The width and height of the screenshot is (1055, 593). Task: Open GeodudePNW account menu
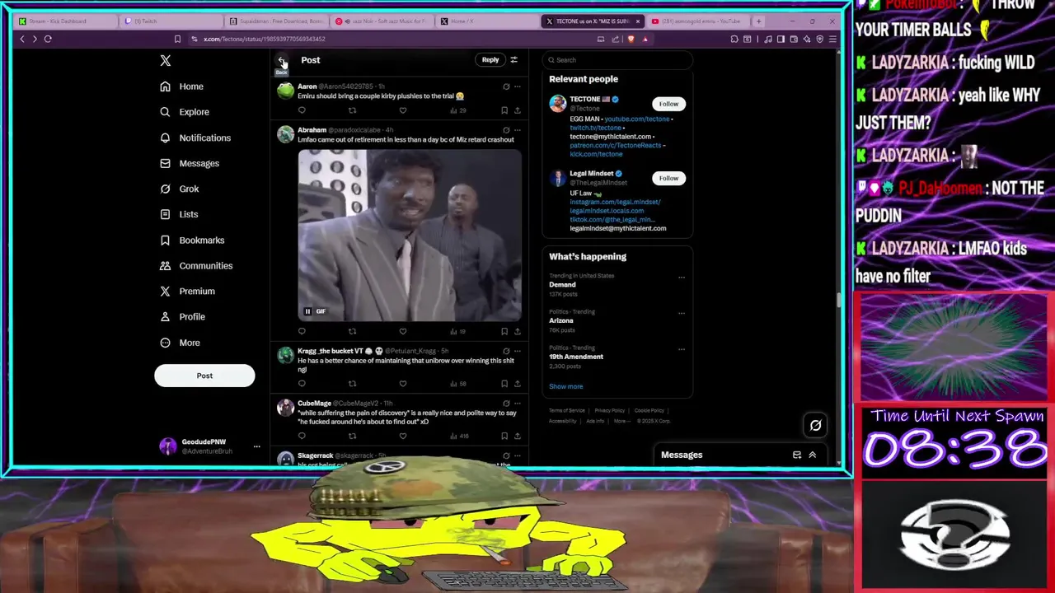(x=210, y=446)
